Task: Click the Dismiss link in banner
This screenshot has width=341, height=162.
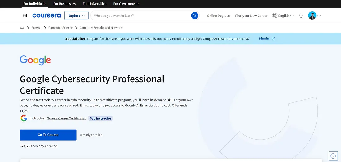Action: (x=264, y=38)
